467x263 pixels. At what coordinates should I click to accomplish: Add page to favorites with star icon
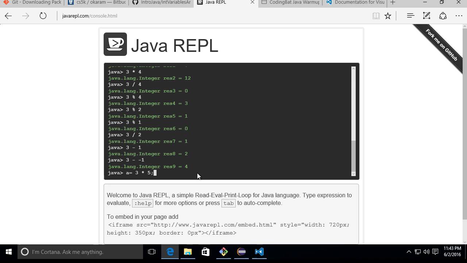(x=388, y=16)
